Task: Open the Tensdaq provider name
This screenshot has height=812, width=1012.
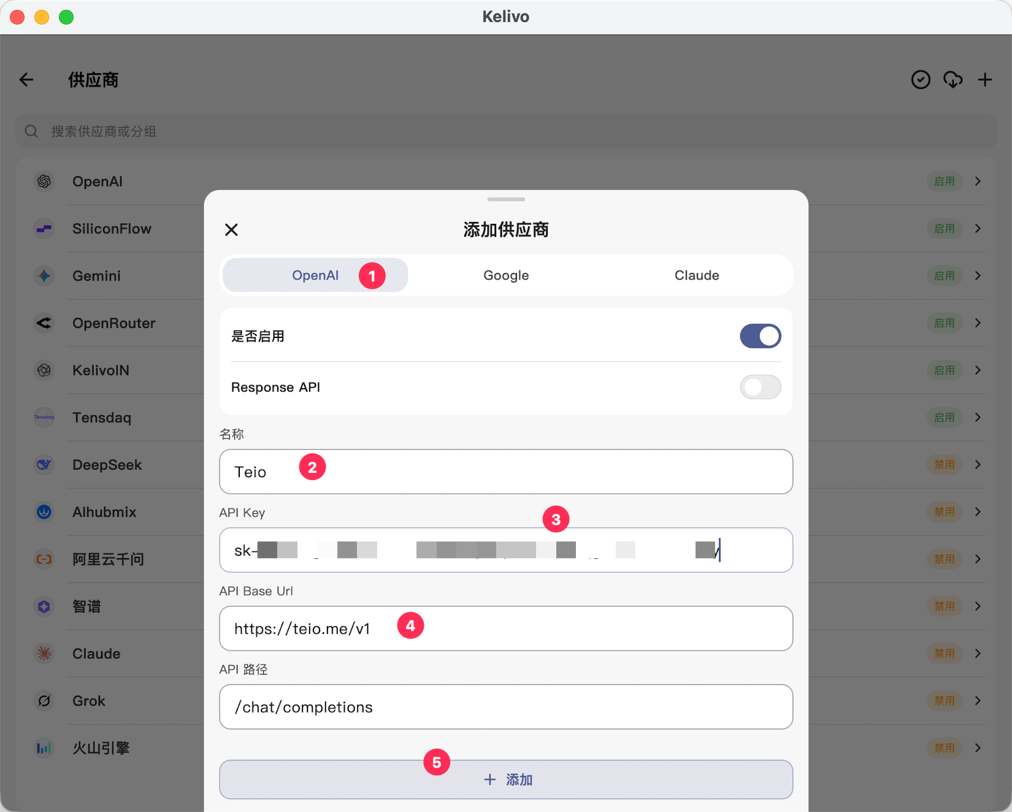Action: [102, 418]
